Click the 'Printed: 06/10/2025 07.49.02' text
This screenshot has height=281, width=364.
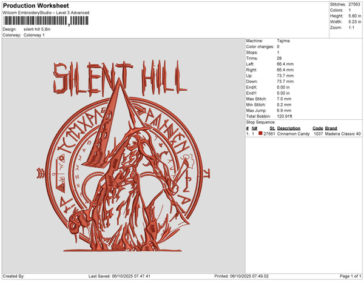point(241,276)
